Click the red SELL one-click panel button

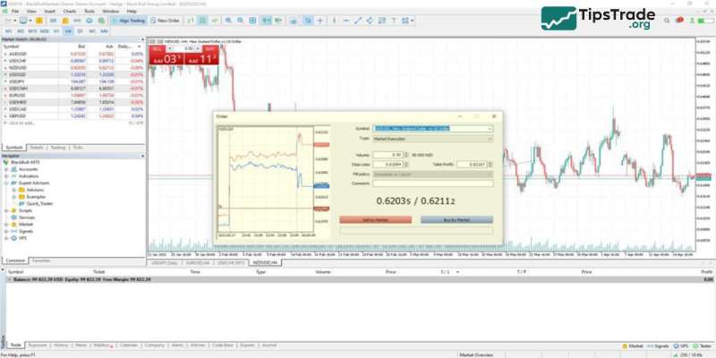click(159, 58)
